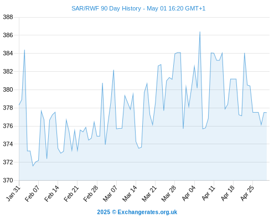The height and width of the screenshot is (221, 274).
Task: Click the Exchangerates.org.uk footer link
Action: [147, 212]
